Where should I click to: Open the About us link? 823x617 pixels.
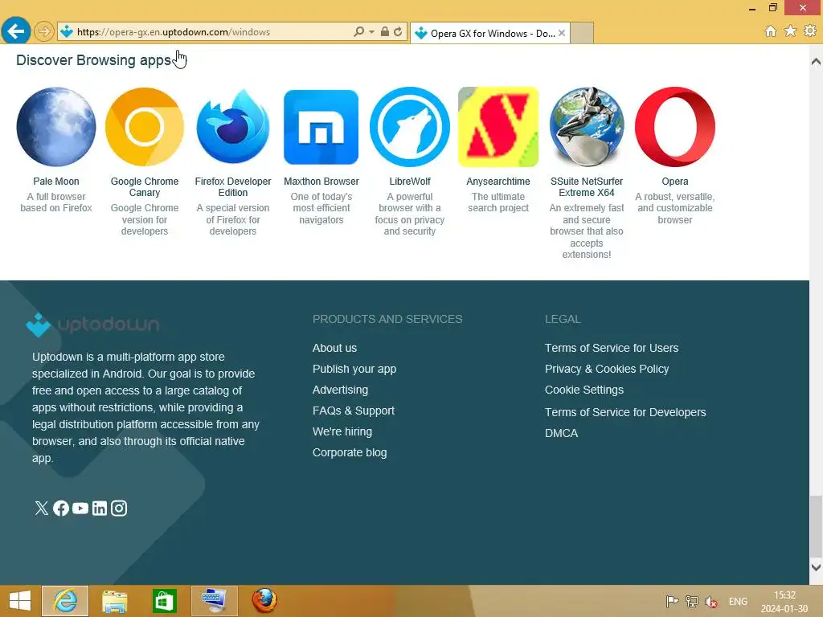click(x=334, y=348)
